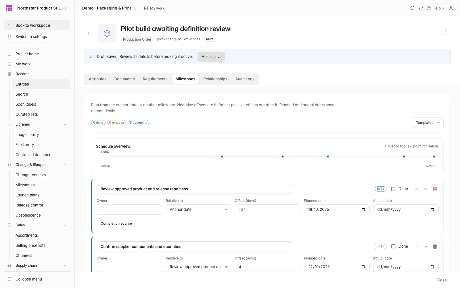
Task: Switch to the Attributes tab
Action: coord(97,79)
